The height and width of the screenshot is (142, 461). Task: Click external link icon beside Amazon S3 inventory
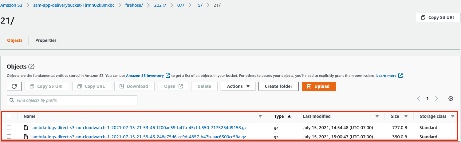pos(168,76)
